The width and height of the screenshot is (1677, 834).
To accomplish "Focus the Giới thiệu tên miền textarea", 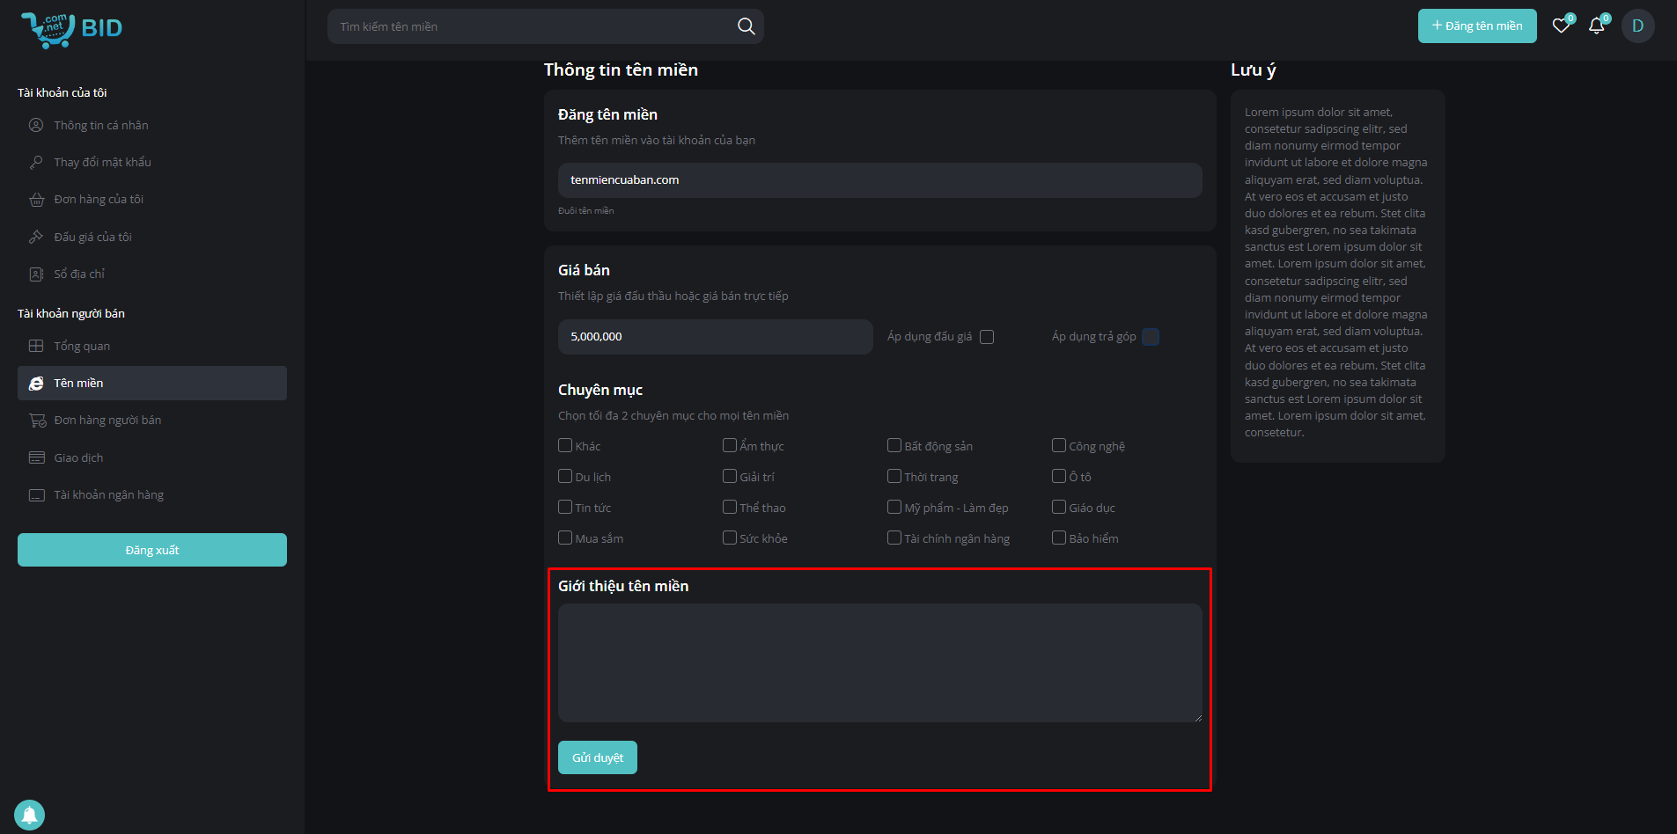I will [879, 662].
